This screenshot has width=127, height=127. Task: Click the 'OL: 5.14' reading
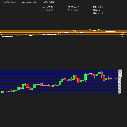98,13
